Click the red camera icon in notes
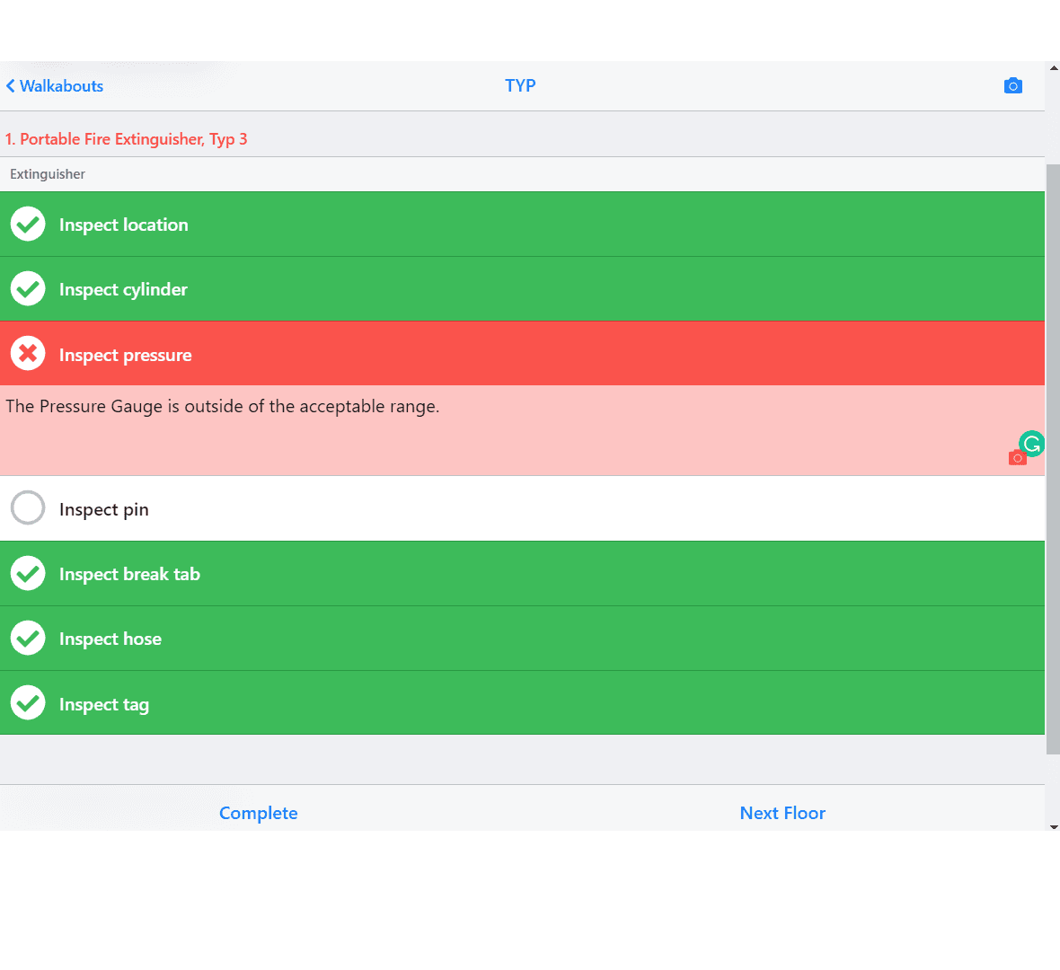The width and height of the screenshot is (1060, 970). click(x=1017, y=458)
